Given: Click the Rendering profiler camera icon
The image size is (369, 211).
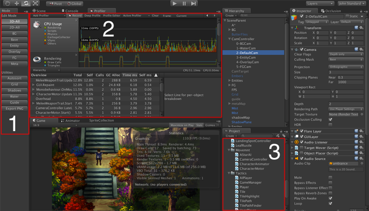Looking at the screenshot, I should (x=37, y=60).
